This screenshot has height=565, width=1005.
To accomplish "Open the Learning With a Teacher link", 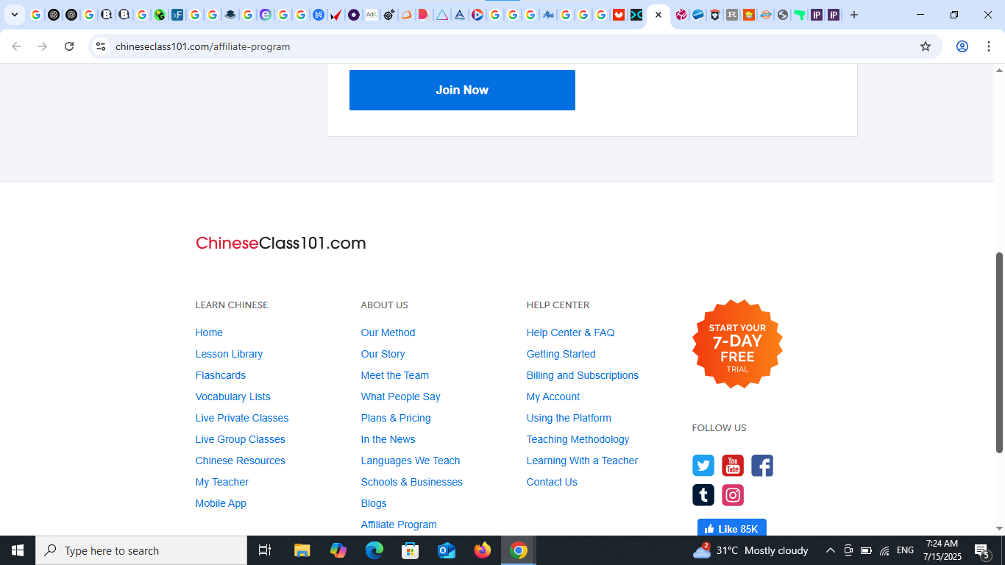I will (x=582, y=461).
